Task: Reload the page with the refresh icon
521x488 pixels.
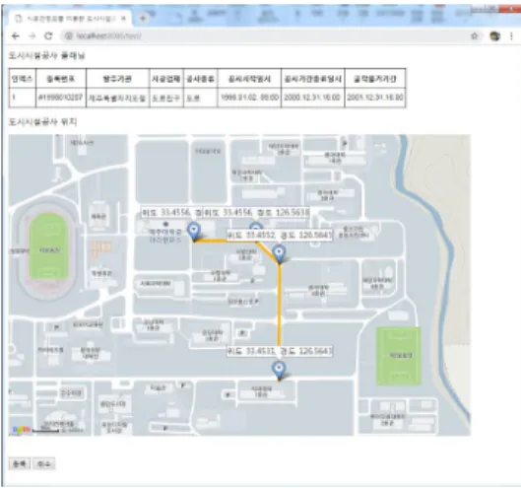Action: 48,35
